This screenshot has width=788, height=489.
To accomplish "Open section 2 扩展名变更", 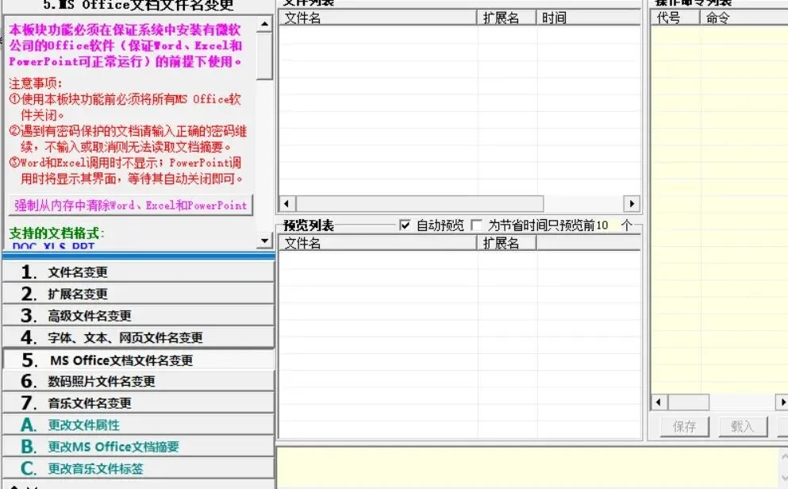I will click(138, 294).
